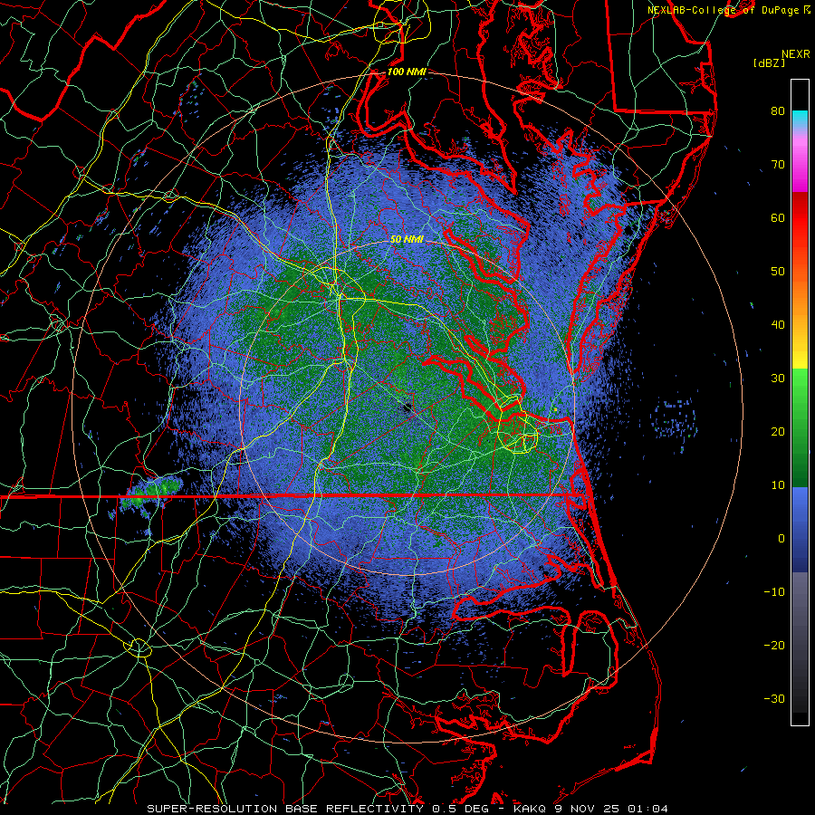815x815 pixels.
Task: Click the 100 NMI range ring label
Action: point(407,72)
